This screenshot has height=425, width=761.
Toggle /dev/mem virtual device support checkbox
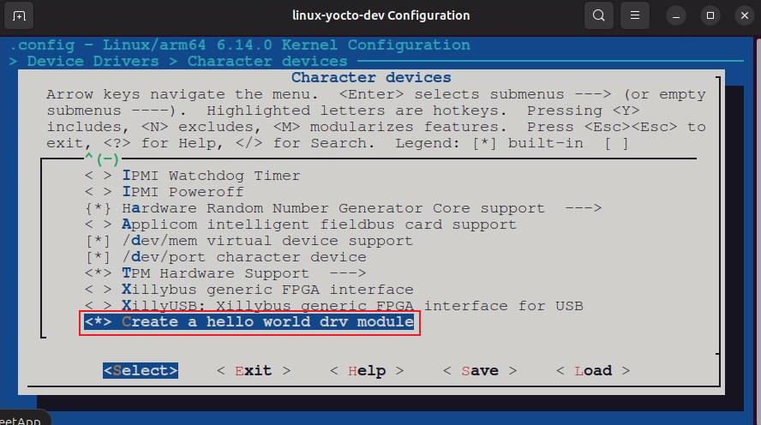coord(98,241)
